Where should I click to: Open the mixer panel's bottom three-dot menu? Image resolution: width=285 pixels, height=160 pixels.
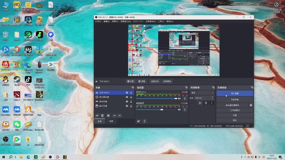145,121
